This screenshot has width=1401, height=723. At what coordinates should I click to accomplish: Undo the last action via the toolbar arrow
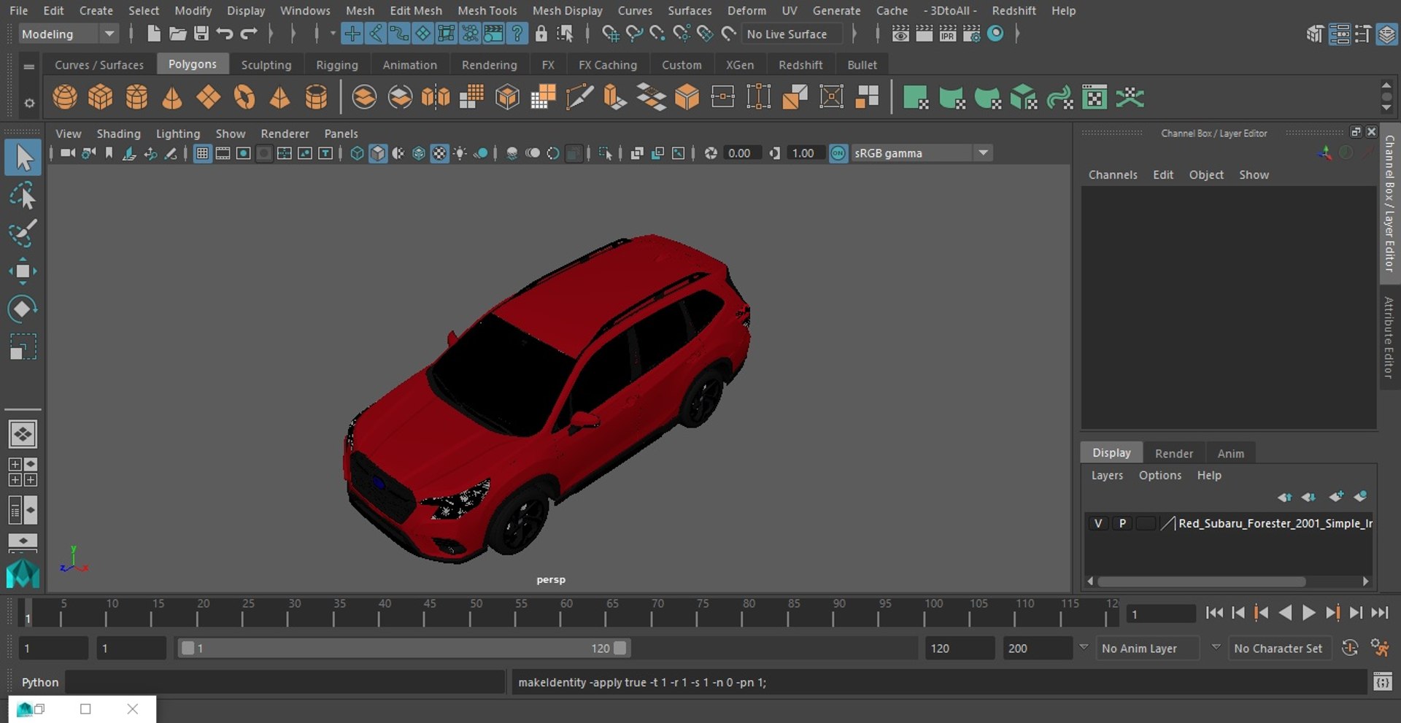225,34
